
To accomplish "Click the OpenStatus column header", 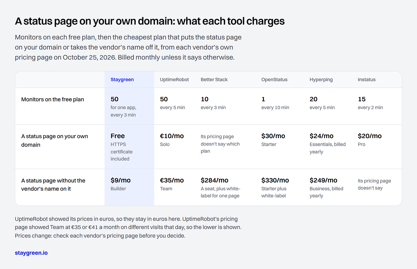I will pyautogui.click(x=274, y=80).
